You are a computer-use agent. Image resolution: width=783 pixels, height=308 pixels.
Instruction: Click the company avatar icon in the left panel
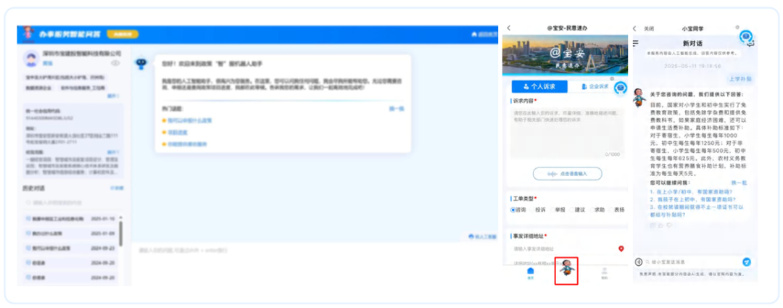click(x=31, y=59)
